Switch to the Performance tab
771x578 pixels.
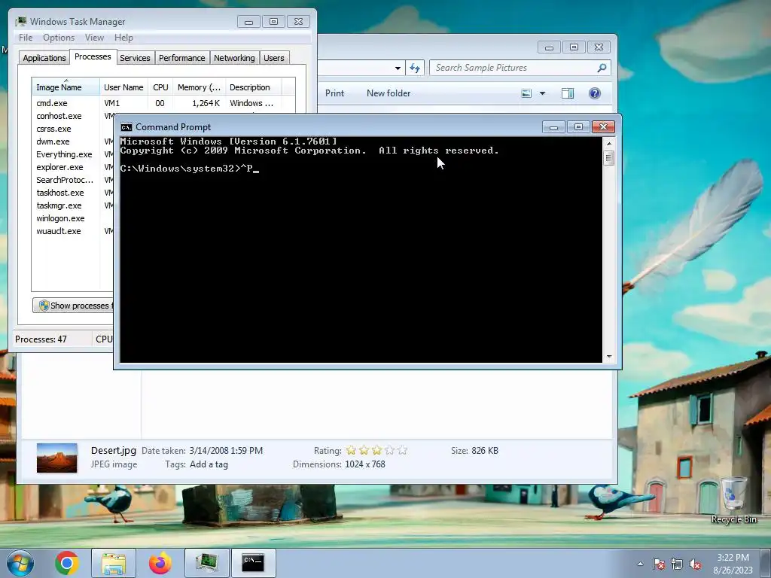click(x=182, y=58)
